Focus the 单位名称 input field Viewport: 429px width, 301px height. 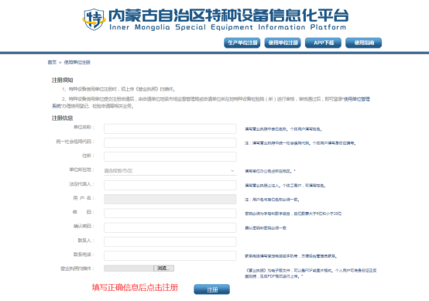point(170,128)
